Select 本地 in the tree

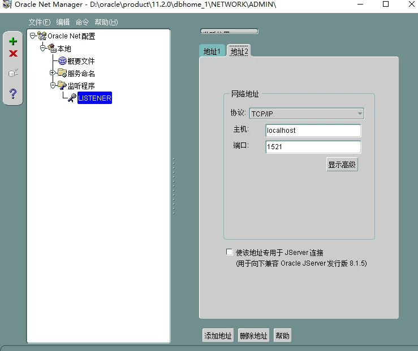[x=64, y=49]
